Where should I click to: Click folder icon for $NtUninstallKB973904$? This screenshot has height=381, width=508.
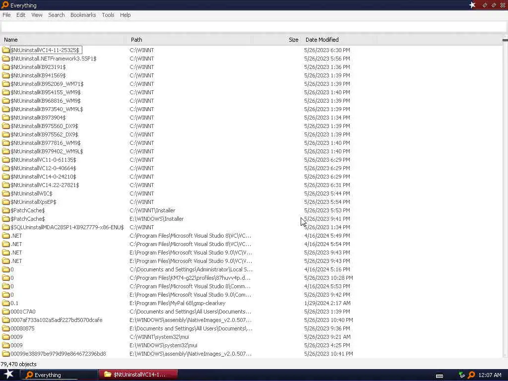(x=6, y=117)
